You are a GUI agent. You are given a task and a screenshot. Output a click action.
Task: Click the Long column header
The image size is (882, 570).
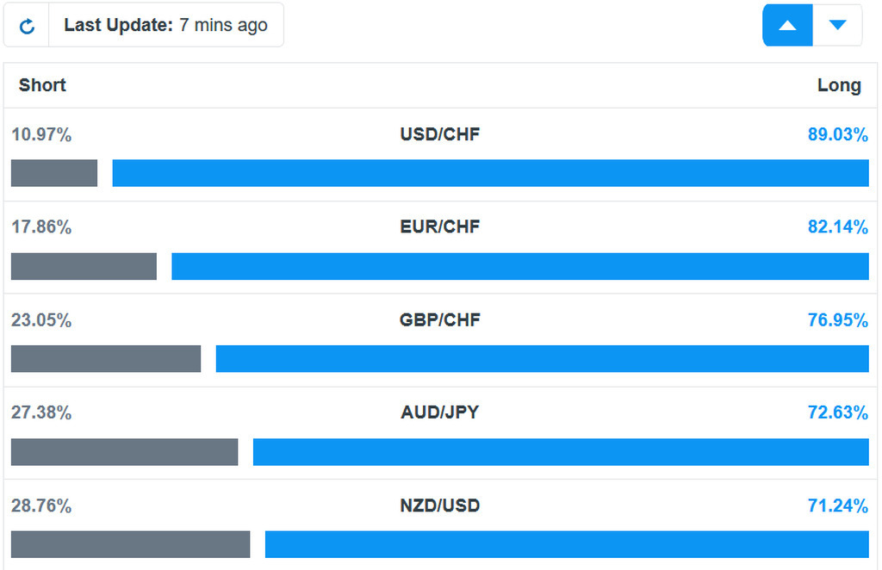click(x=839, y=85)
